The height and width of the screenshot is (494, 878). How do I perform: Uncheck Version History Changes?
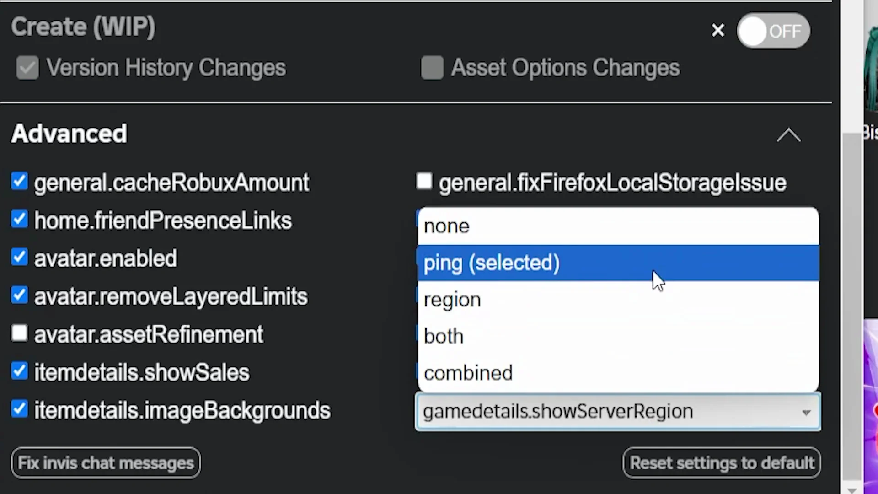pos(27,67)
